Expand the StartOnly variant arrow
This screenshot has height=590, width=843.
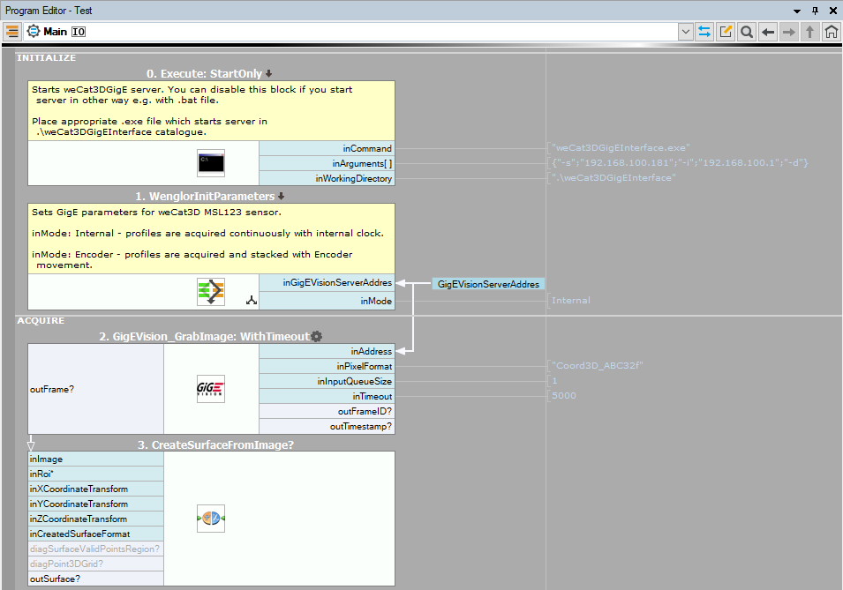[x=269, y=74]
